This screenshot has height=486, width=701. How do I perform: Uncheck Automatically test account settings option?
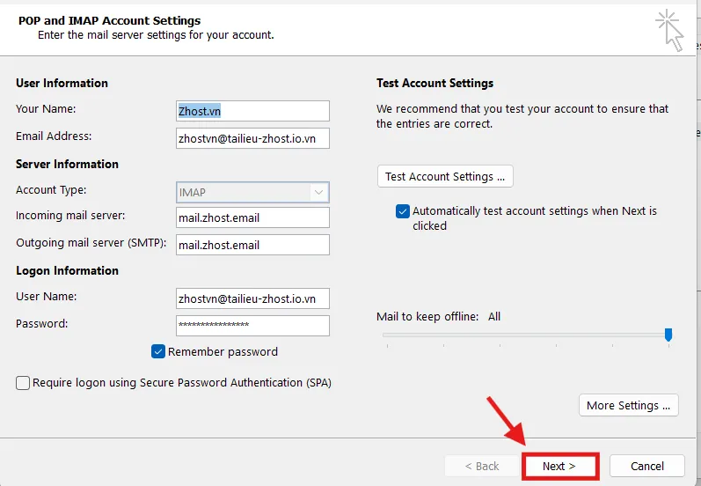pos(403,211)
